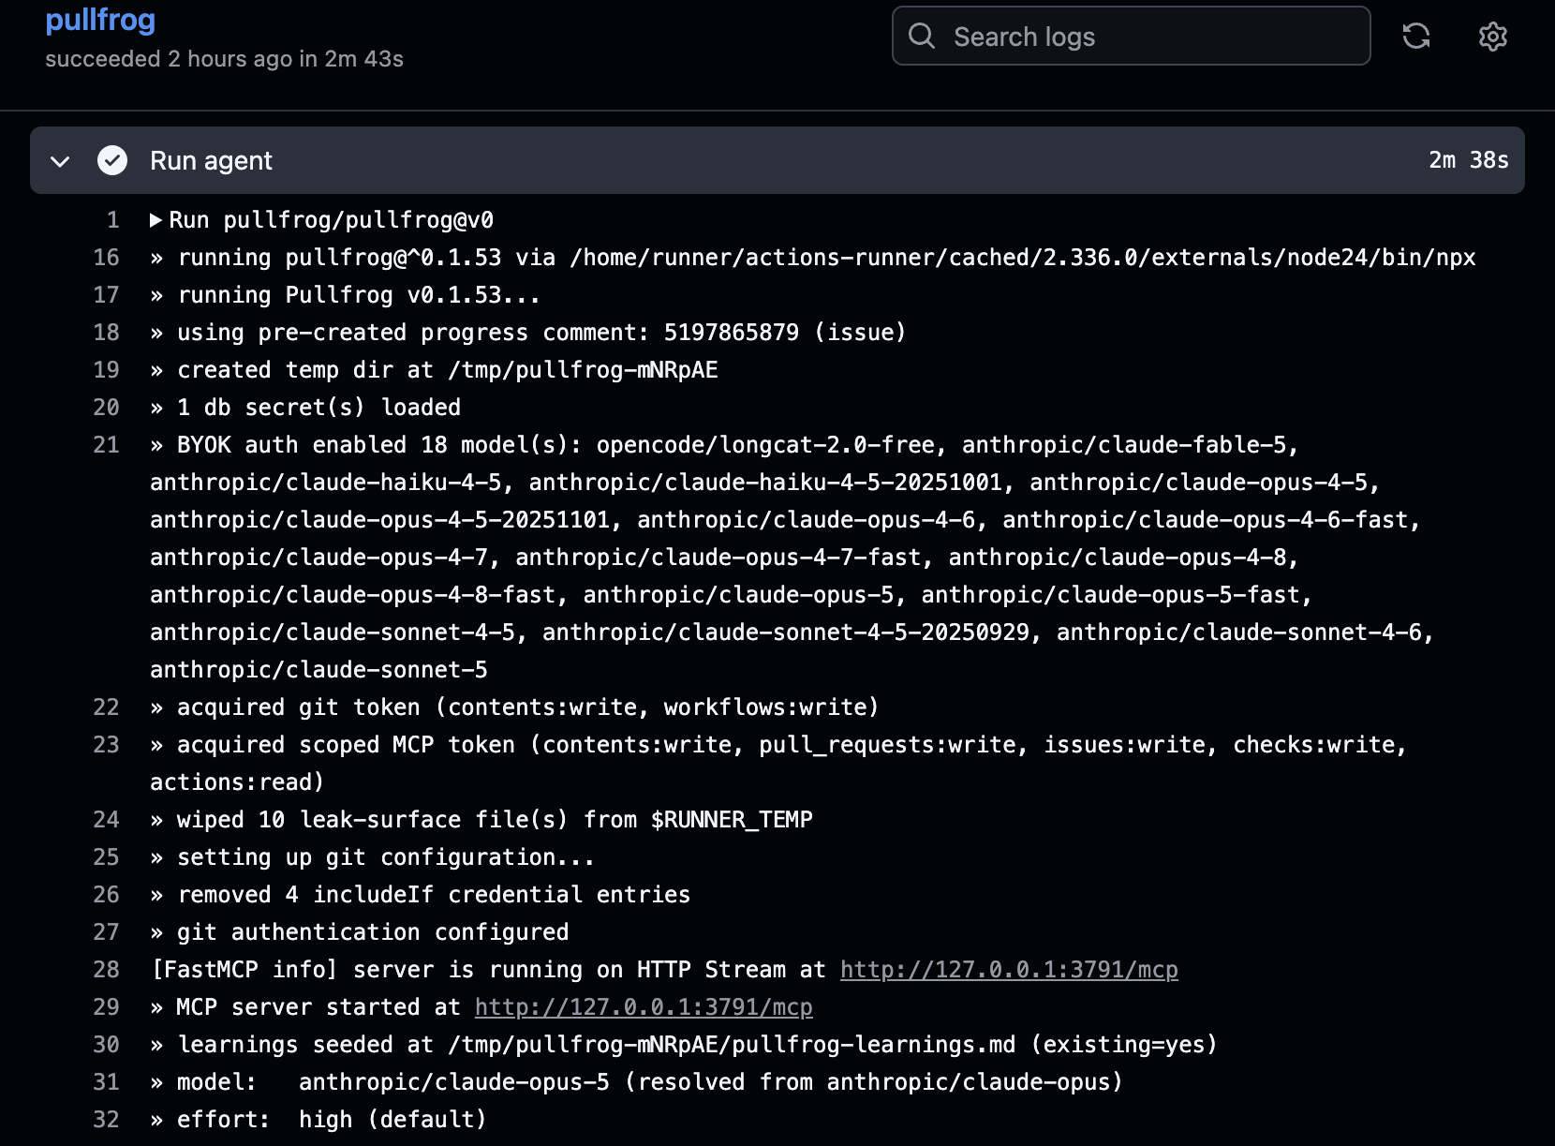
Task: Click 'running pullfrog@^0.1.53 via' log text
Action: click(366, 258)
